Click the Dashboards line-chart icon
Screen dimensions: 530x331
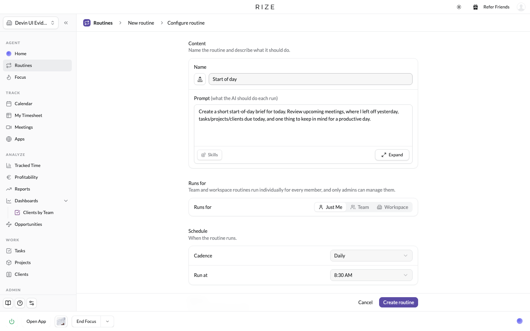(x=9, y=201)
